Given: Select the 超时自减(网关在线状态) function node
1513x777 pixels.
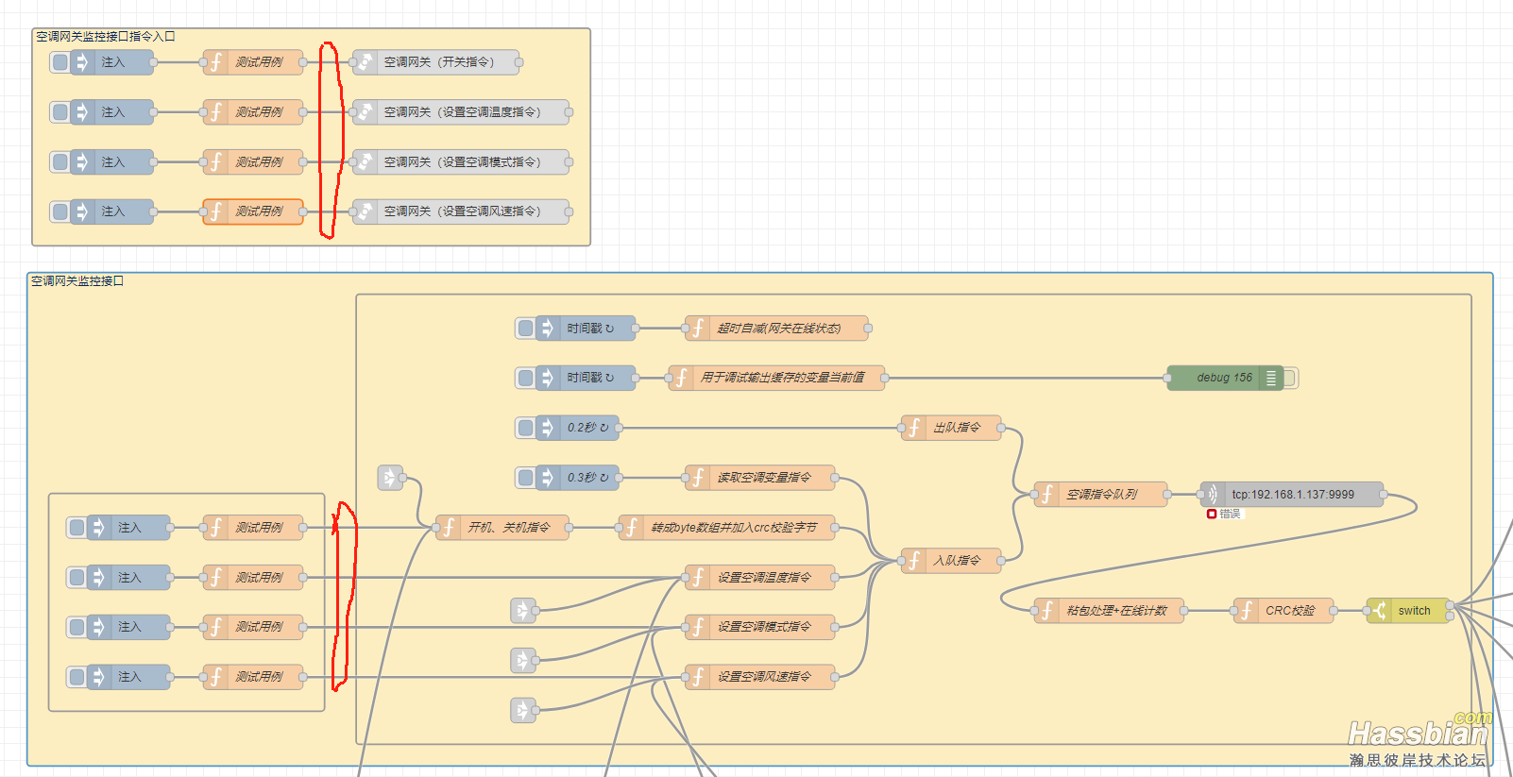Looking at the screenshot, I should pyautogui.click(x=776, y=329).
